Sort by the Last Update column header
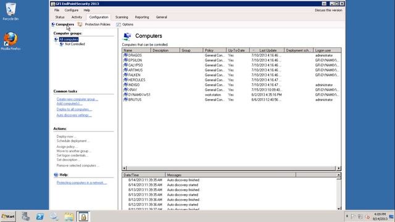 coord(267,51)
